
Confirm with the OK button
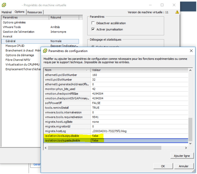pyautogui.click(x=163, y=166)
